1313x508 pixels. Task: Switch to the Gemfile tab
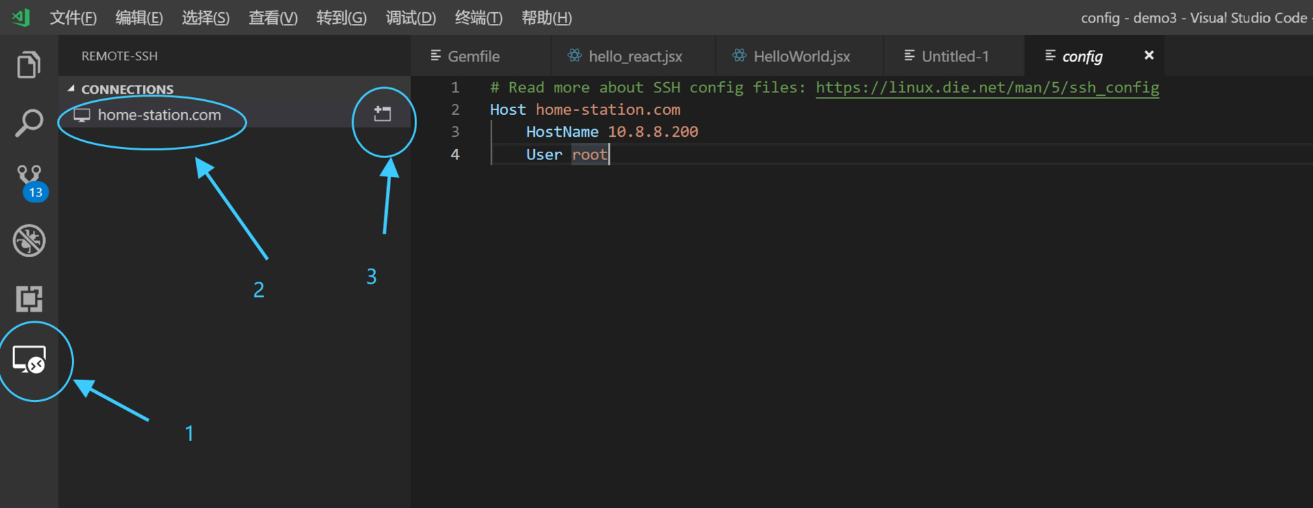(481, 56)
